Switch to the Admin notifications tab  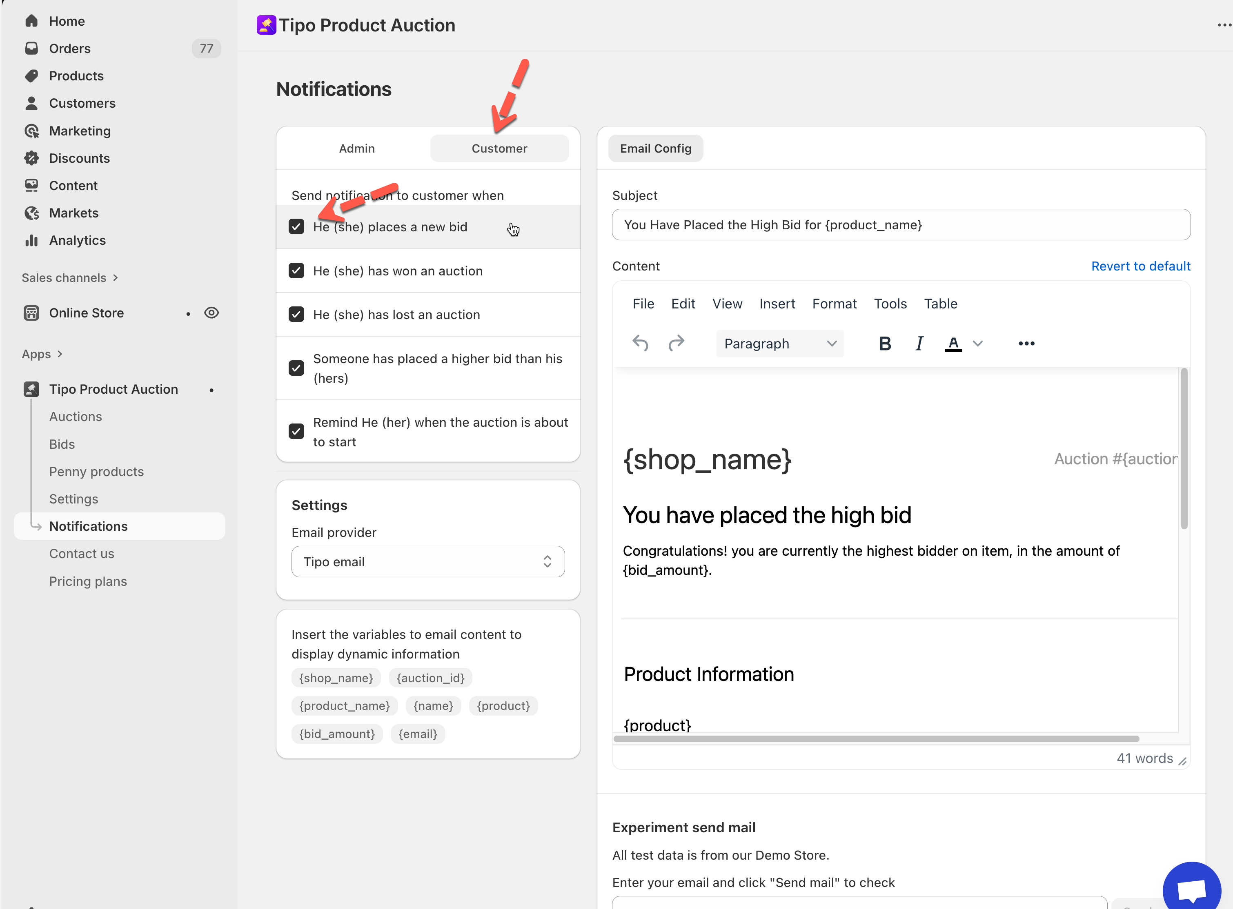click(357, 149)
